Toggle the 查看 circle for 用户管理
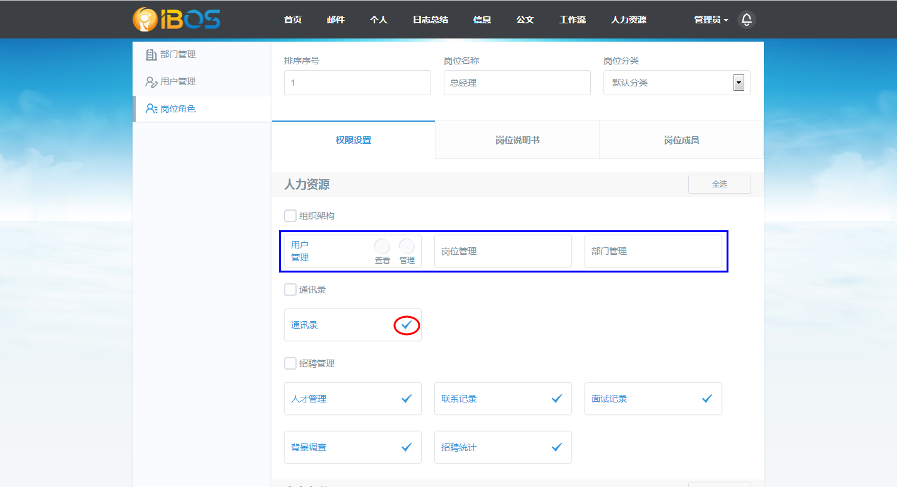Viewport: 897px width, 487px height. point(382,246)
